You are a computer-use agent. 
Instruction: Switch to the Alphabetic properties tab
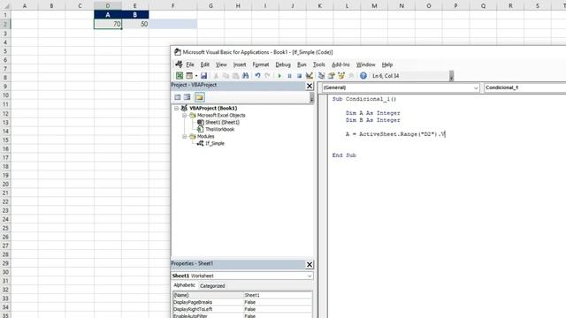pos(185,285)
